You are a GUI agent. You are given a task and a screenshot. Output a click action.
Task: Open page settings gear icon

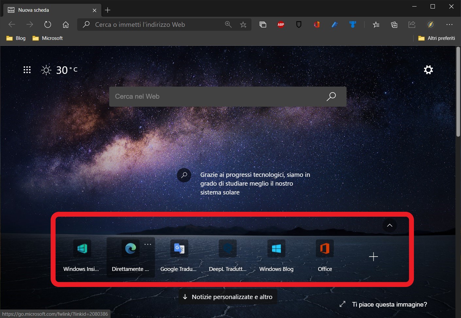[x=428, y=70]
